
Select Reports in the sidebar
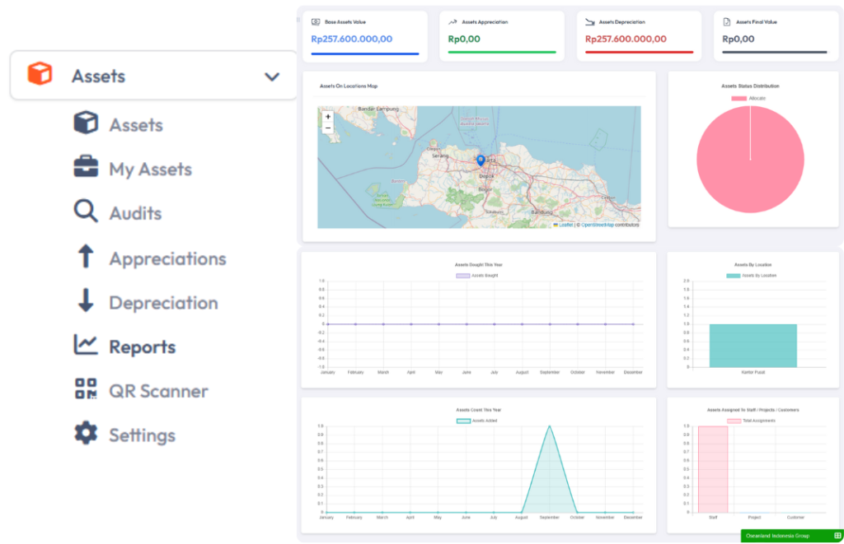tap(142, 346)
